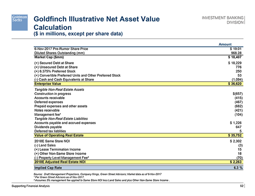Click the 6.3 % Implied Cap Rate value
Image resolution: width=255 pixels, height=196 pixels.
pos(237,168)
